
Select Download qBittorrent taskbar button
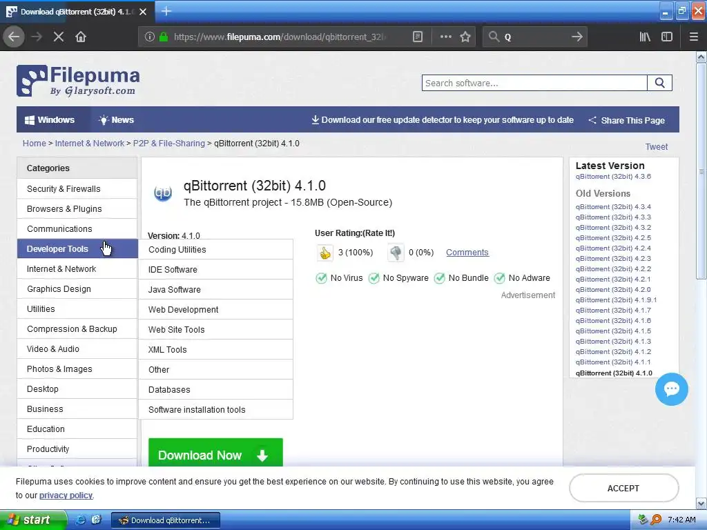pos(166,520)
